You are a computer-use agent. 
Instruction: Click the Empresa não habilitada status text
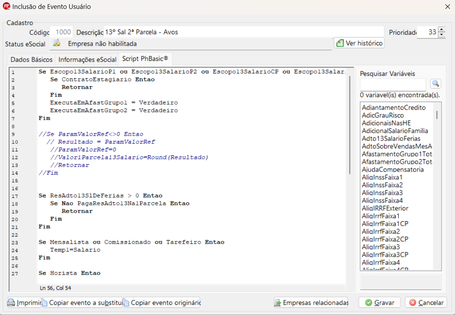102,43
